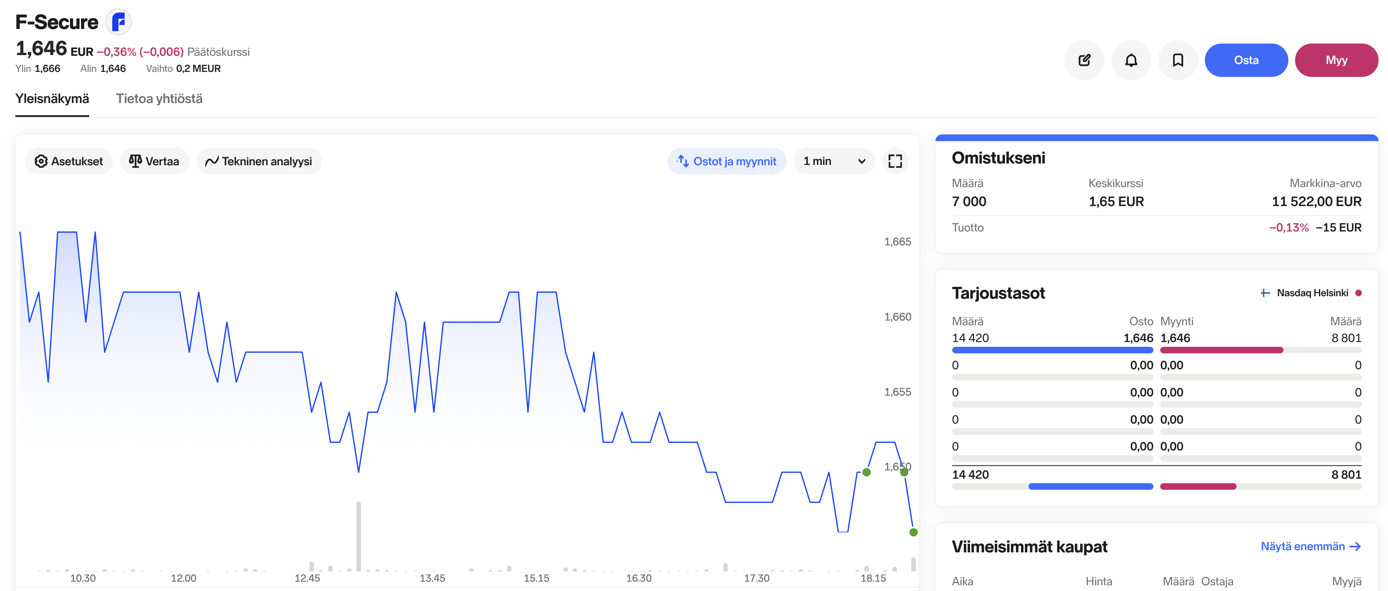
Task: Click bid quantity bar for 1,646
Action: (1052, 350)
